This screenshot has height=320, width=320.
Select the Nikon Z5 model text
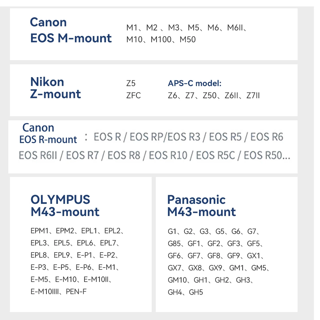pyautogui.click(x=131, y=84)
